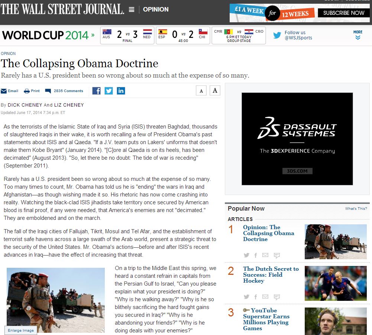The height and width of the screenshot is (335, 372).
Task: Share the article on Facebook
Action: (96, 91)
